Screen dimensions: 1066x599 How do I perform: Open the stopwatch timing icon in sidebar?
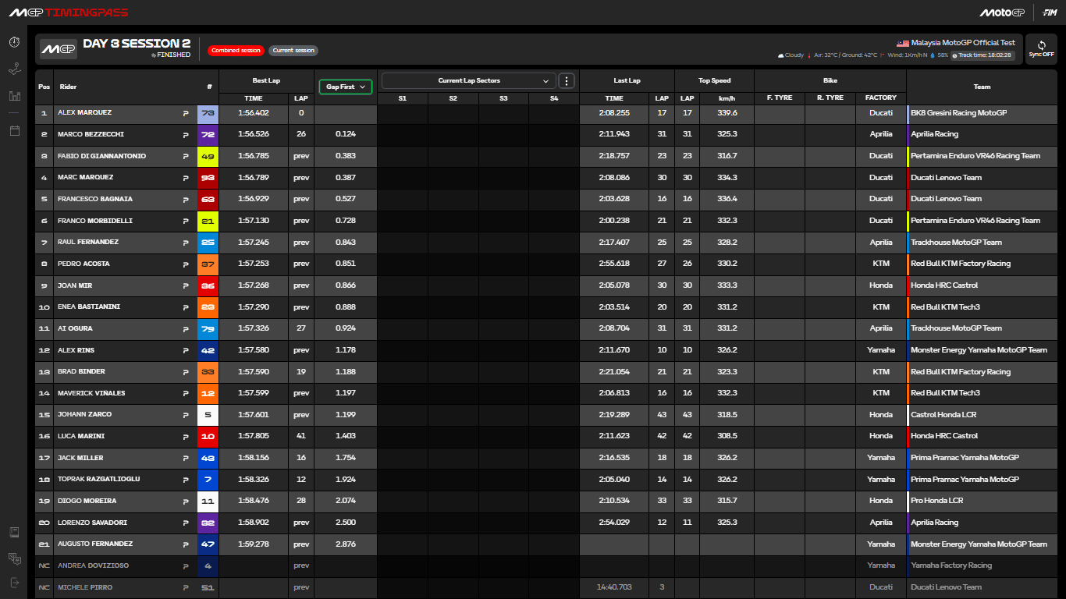pos(13,42)
